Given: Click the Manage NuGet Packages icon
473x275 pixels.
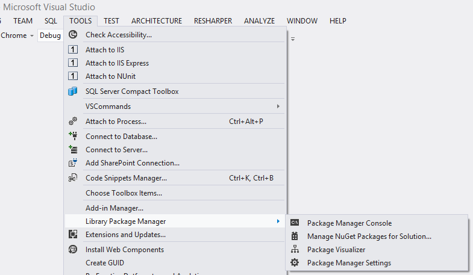Looking at the screenshot, I should click(295, 236).
